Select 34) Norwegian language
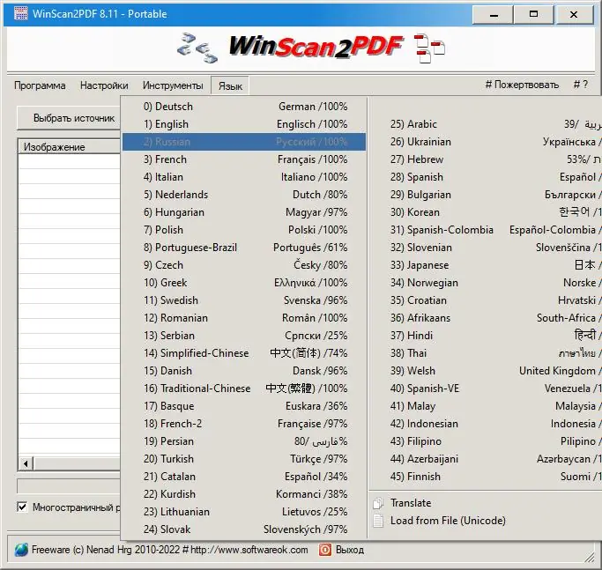Viewport: 602px width, 570px height. pos(486,283)
